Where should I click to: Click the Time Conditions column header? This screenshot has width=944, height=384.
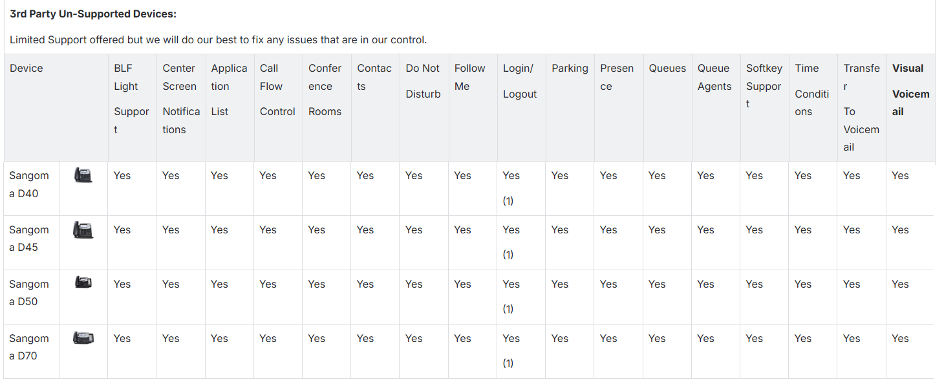point(811,89)
